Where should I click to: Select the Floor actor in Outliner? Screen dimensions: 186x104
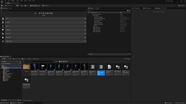click(x=96, y=26)
